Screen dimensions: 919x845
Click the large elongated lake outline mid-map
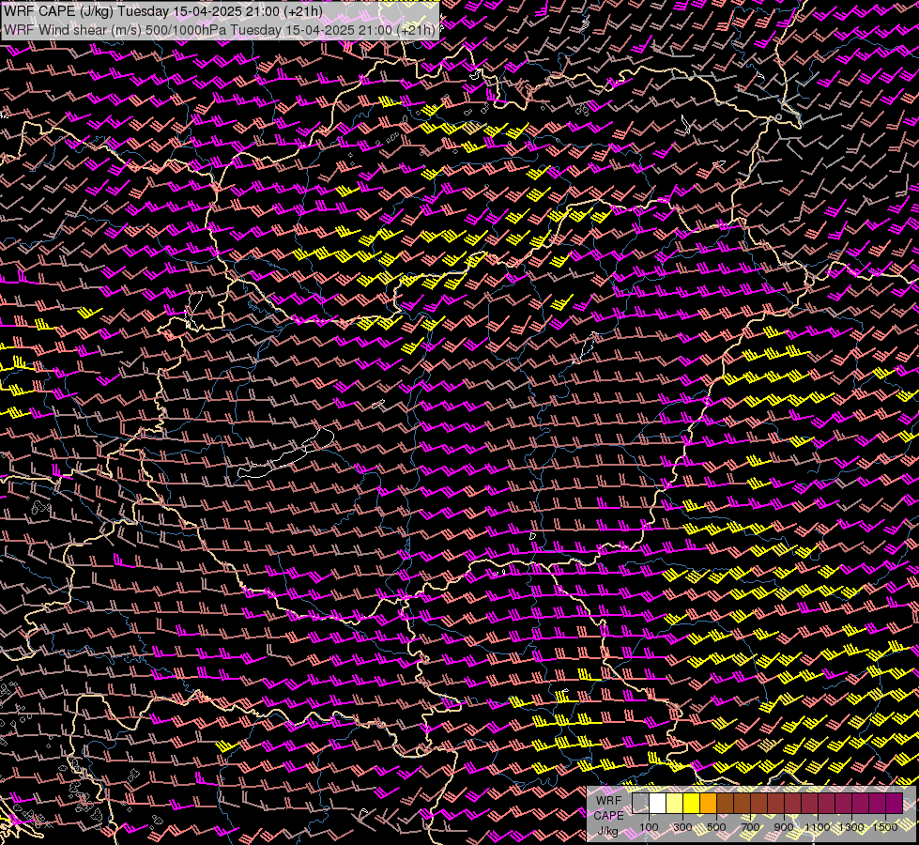(x=286, y=453)
